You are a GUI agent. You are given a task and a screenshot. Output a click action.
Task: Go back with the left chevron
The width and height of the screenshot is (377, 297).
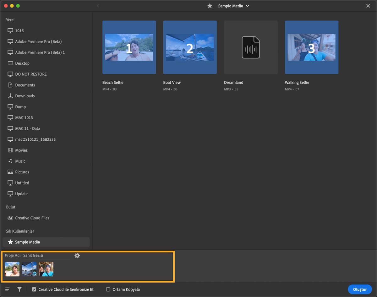pos(98,6)
